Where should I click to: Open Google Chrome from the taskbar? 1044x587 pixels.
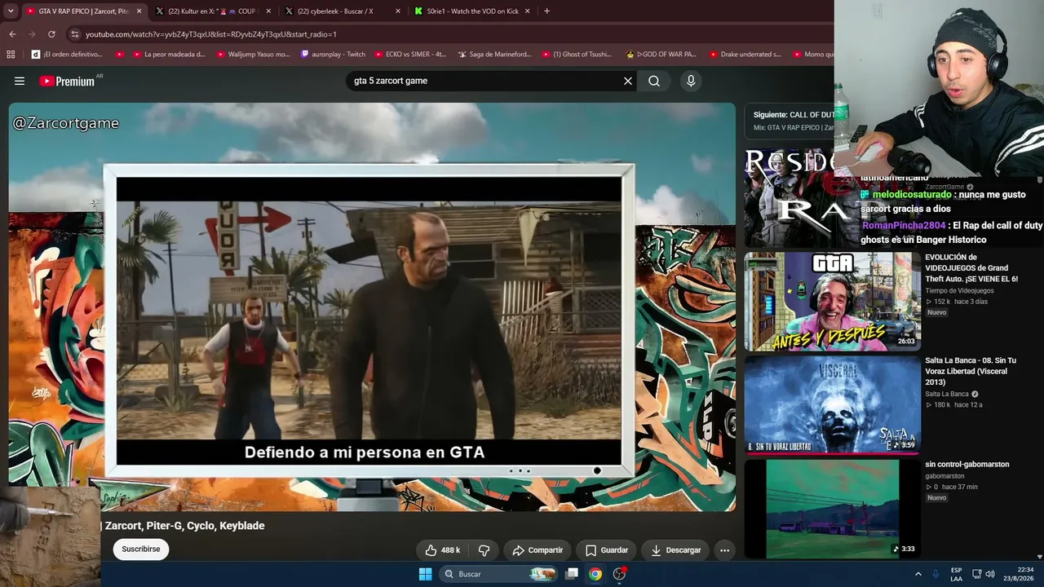click(x=595, y=574)
